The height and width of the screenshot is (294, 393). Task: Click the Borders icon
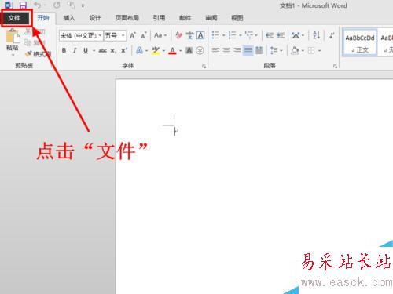[x=311, y=50]
